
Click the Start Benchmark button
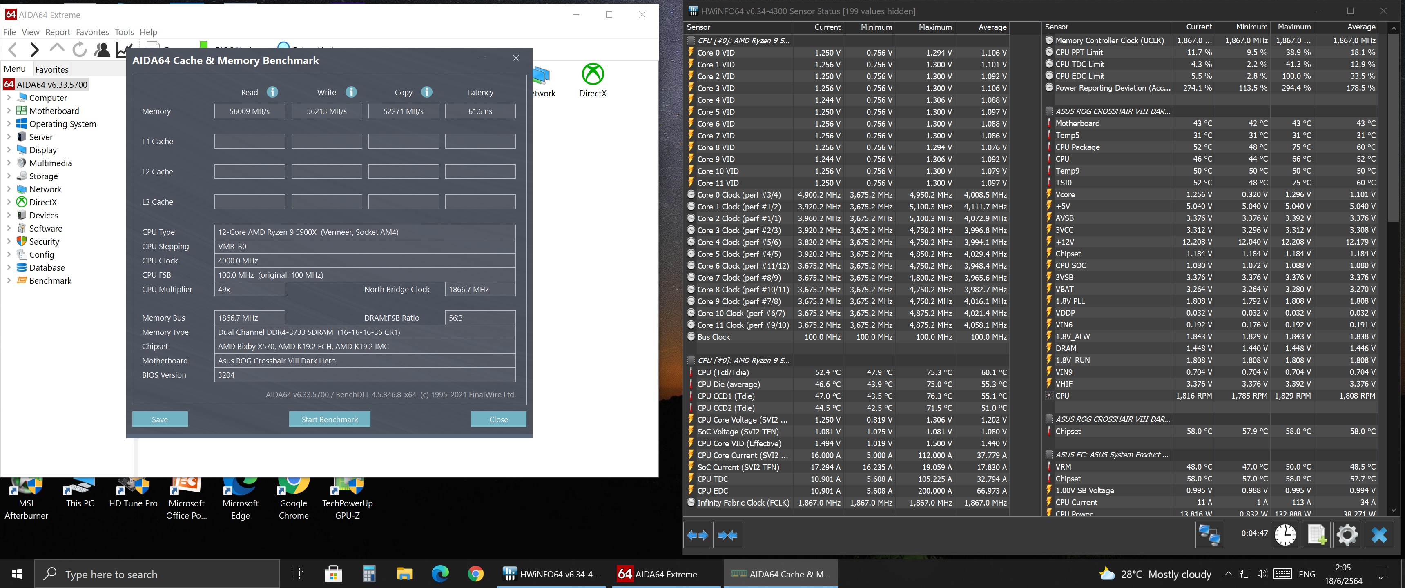330,419
